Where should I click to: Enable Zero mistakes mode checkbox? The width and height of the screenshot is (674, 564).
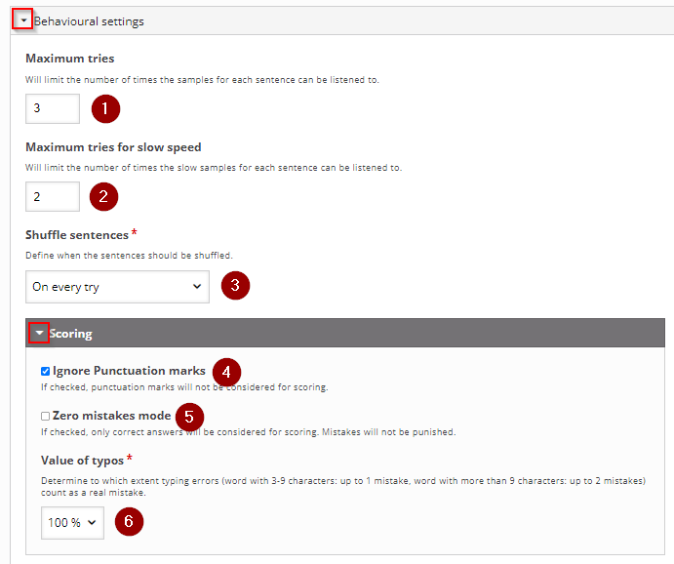pos(45,416)
